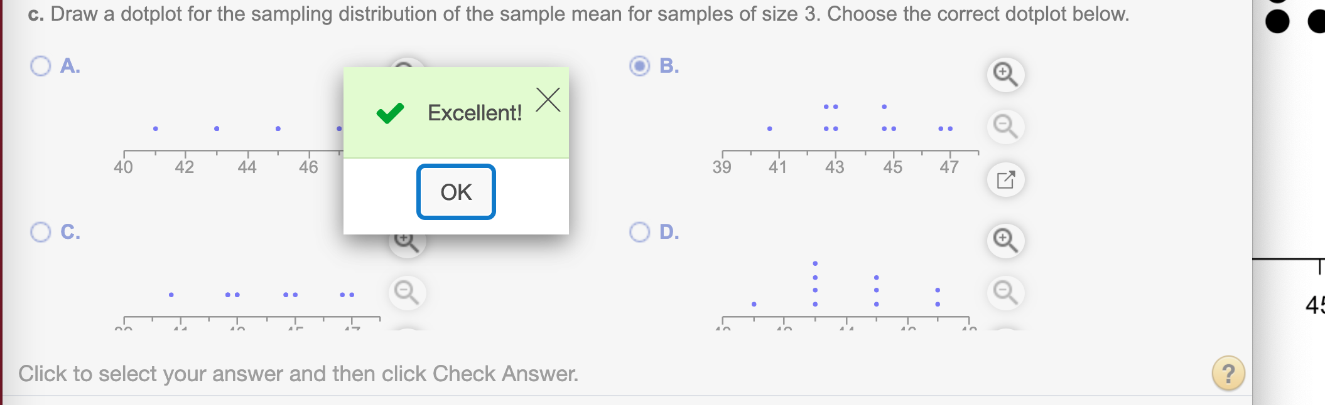
Task: Zoom in on dotplot B
Action: point(1005,75)
